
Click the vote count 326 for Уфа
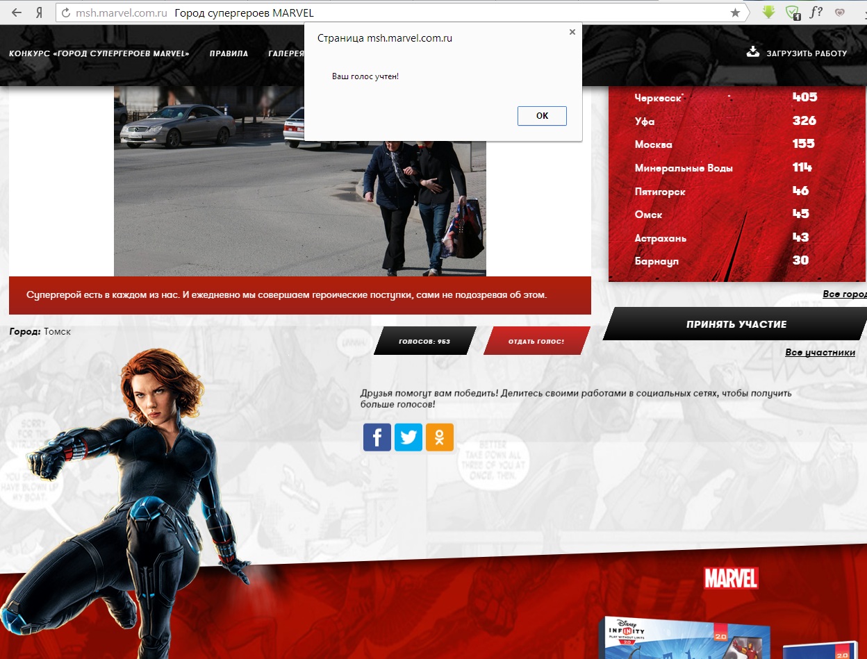tap(804, 121)
